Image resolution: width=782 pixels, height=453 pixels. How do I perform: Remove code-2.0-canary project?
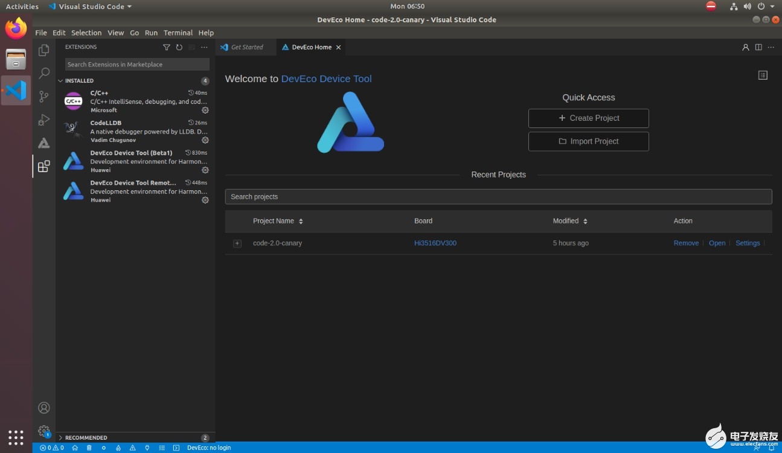click(x=686, y=243)
